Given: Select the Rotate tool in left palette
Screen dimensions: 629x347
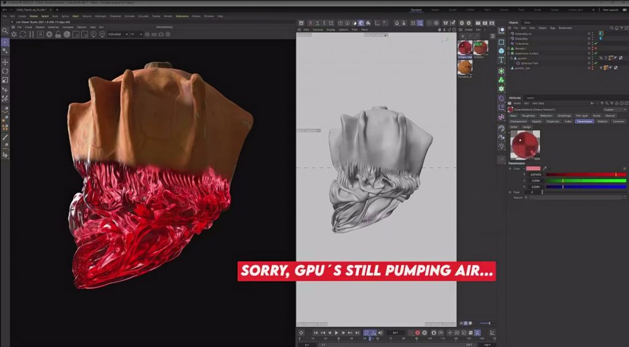Looking at the screenshot, I should pos(5,71).
